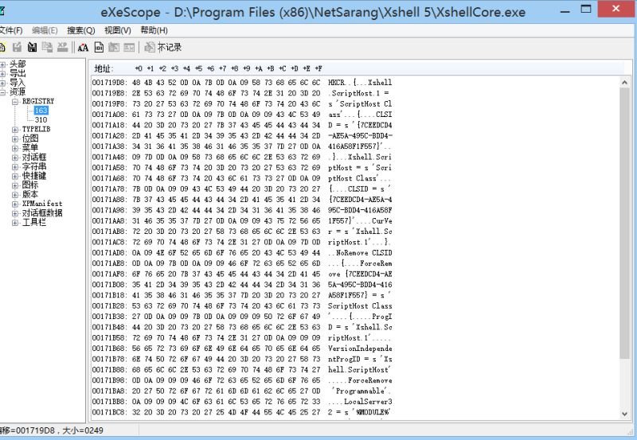The image size is (637, 440).
Task: Expand the 头部 tree node
Action: click(x=3, y=64)
